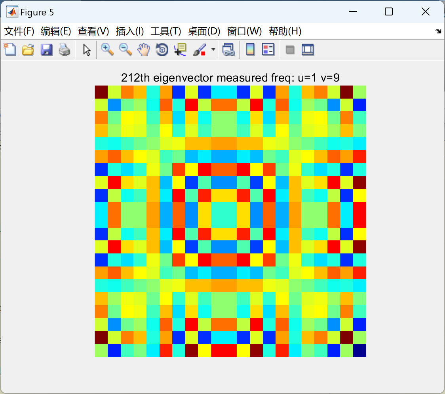Click the navy blue bottom-right heatmap cell
Image resolution: width=445 pixels, height=394 pixels.
[359, 350]
